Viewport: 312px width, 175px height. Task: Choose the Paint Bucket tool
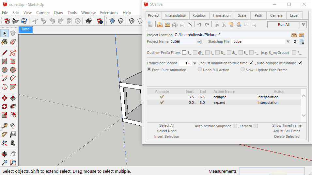coord(5,42)
